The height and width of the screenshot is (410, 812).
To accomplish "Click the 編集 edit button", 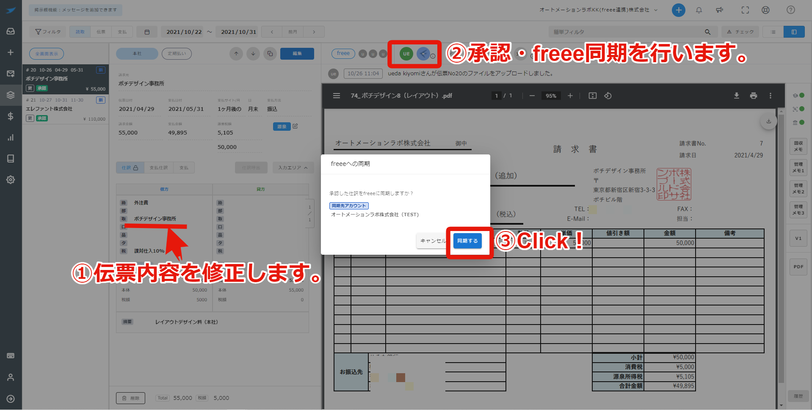I will pyautogui.click(x=297, y=54).
